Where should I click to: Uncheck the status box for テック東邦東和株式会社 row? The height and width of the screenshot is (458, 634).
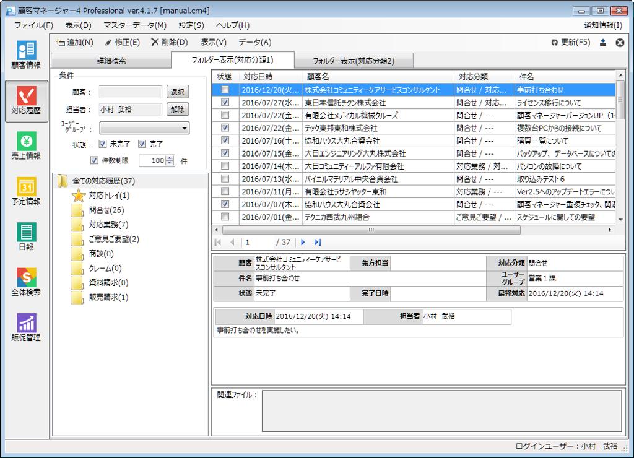point(225,127)
